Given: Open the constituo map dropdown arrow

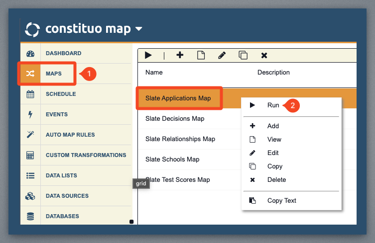Looking at the screenshot, I should coord(138,29).
